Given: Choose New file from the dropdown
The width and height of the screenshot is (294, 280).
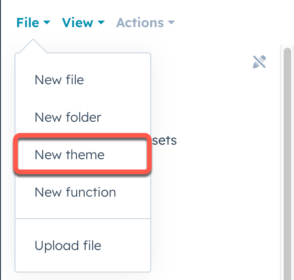Looking at the screenshot, I should (x=59, y=80).
